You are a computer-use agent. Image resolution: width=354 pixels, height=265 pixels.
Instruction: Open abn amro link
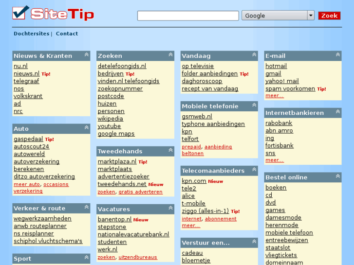tap(279, 131)
